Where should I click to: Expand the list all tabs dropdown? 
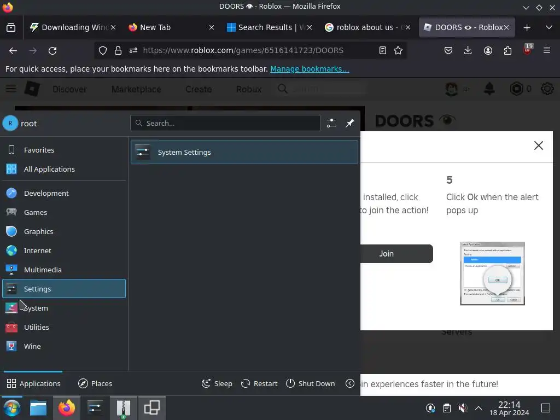pyautogui.click(x=549, y=27)
